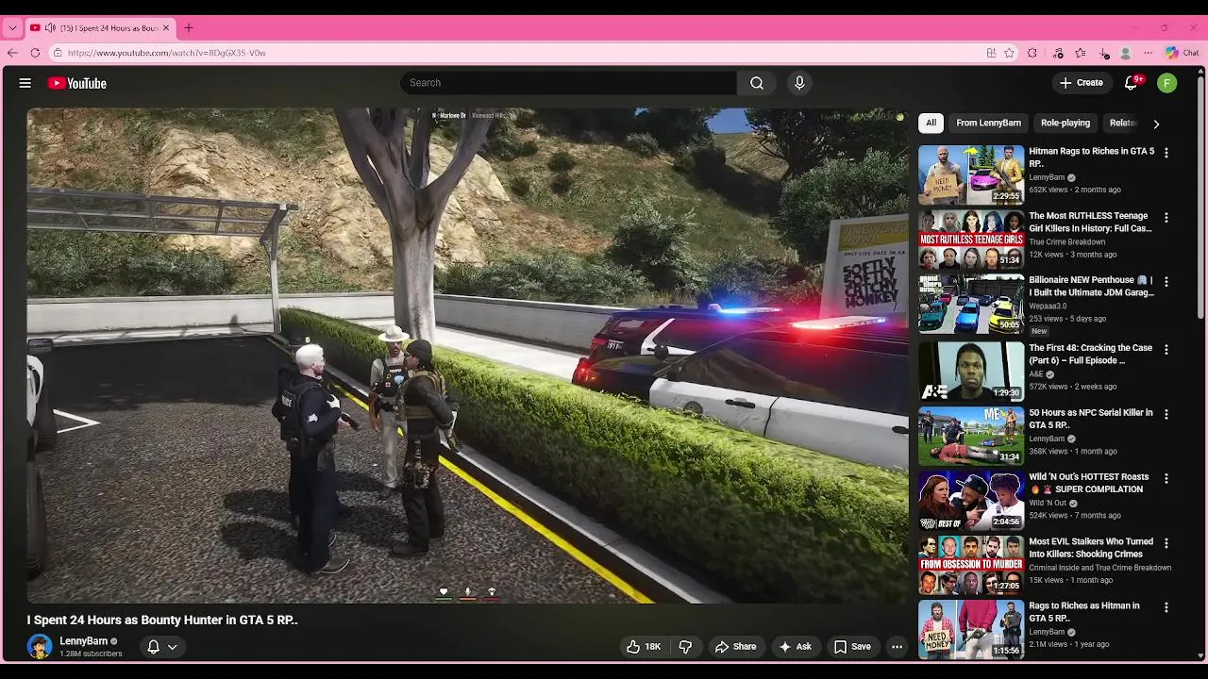The width and height of the screenshot is (1208, 679).
Task: Like the video (18K)
Action: click(x=644, y=647)
